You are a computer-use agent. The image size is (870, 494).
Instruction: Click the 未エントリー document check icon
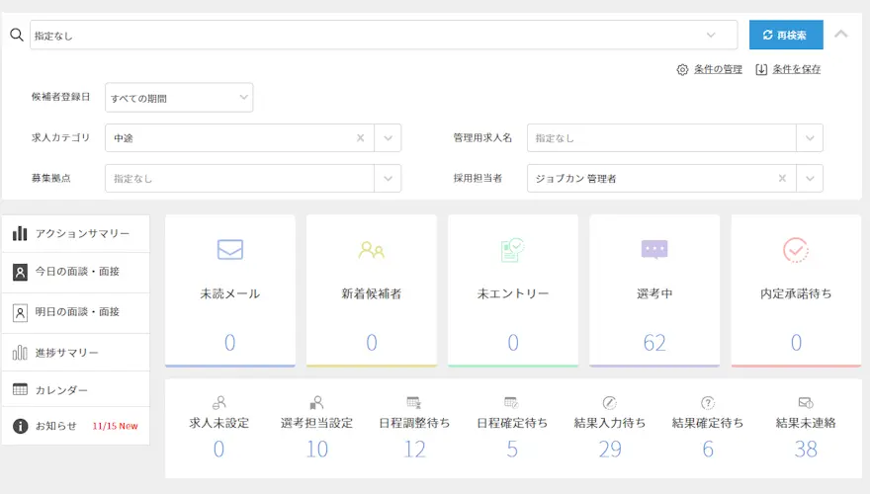512,250
